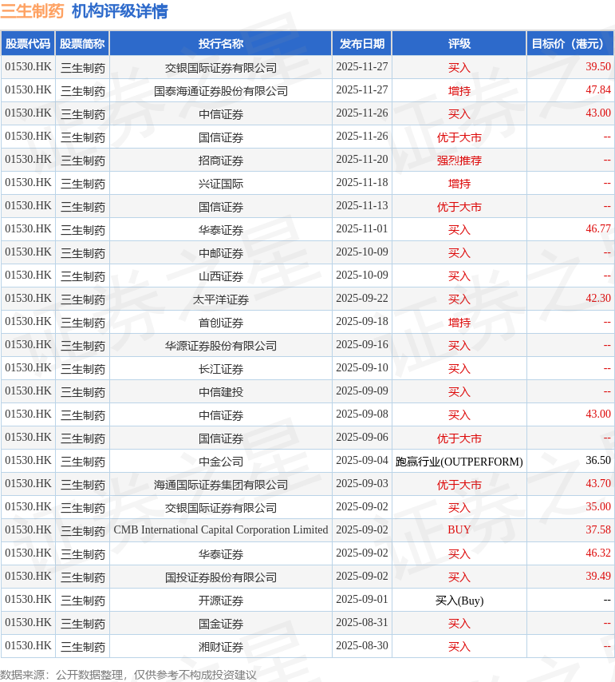Click target price 46.77
Viewport: 615px width, 682px height.
pyautogui.click(x=598, y=228)
